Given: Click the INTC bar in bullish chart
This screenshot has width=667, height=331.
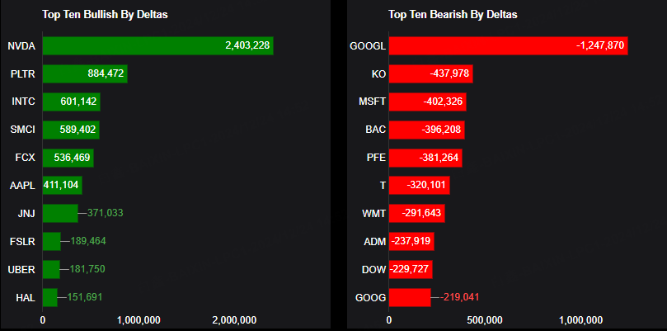Looking at the screenshot, I should [71, 102].
